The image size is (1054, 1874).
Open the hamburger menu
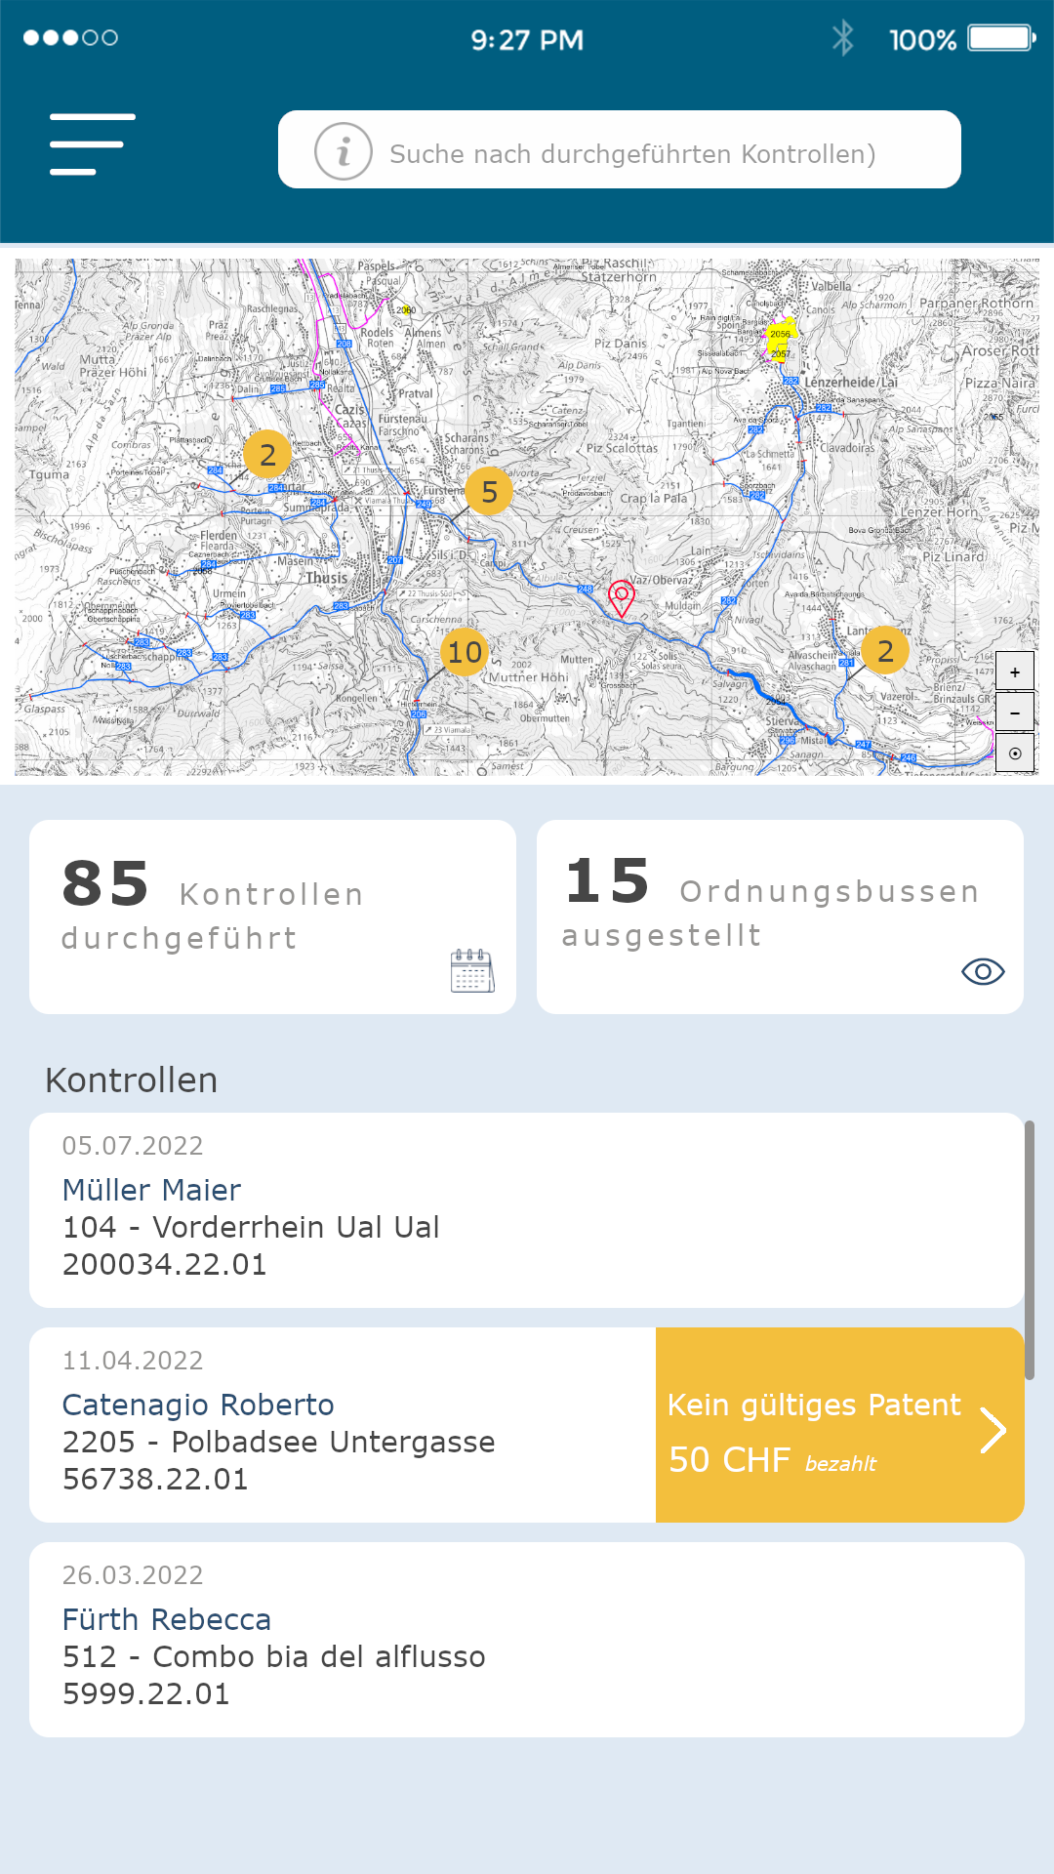pos(92,144)
